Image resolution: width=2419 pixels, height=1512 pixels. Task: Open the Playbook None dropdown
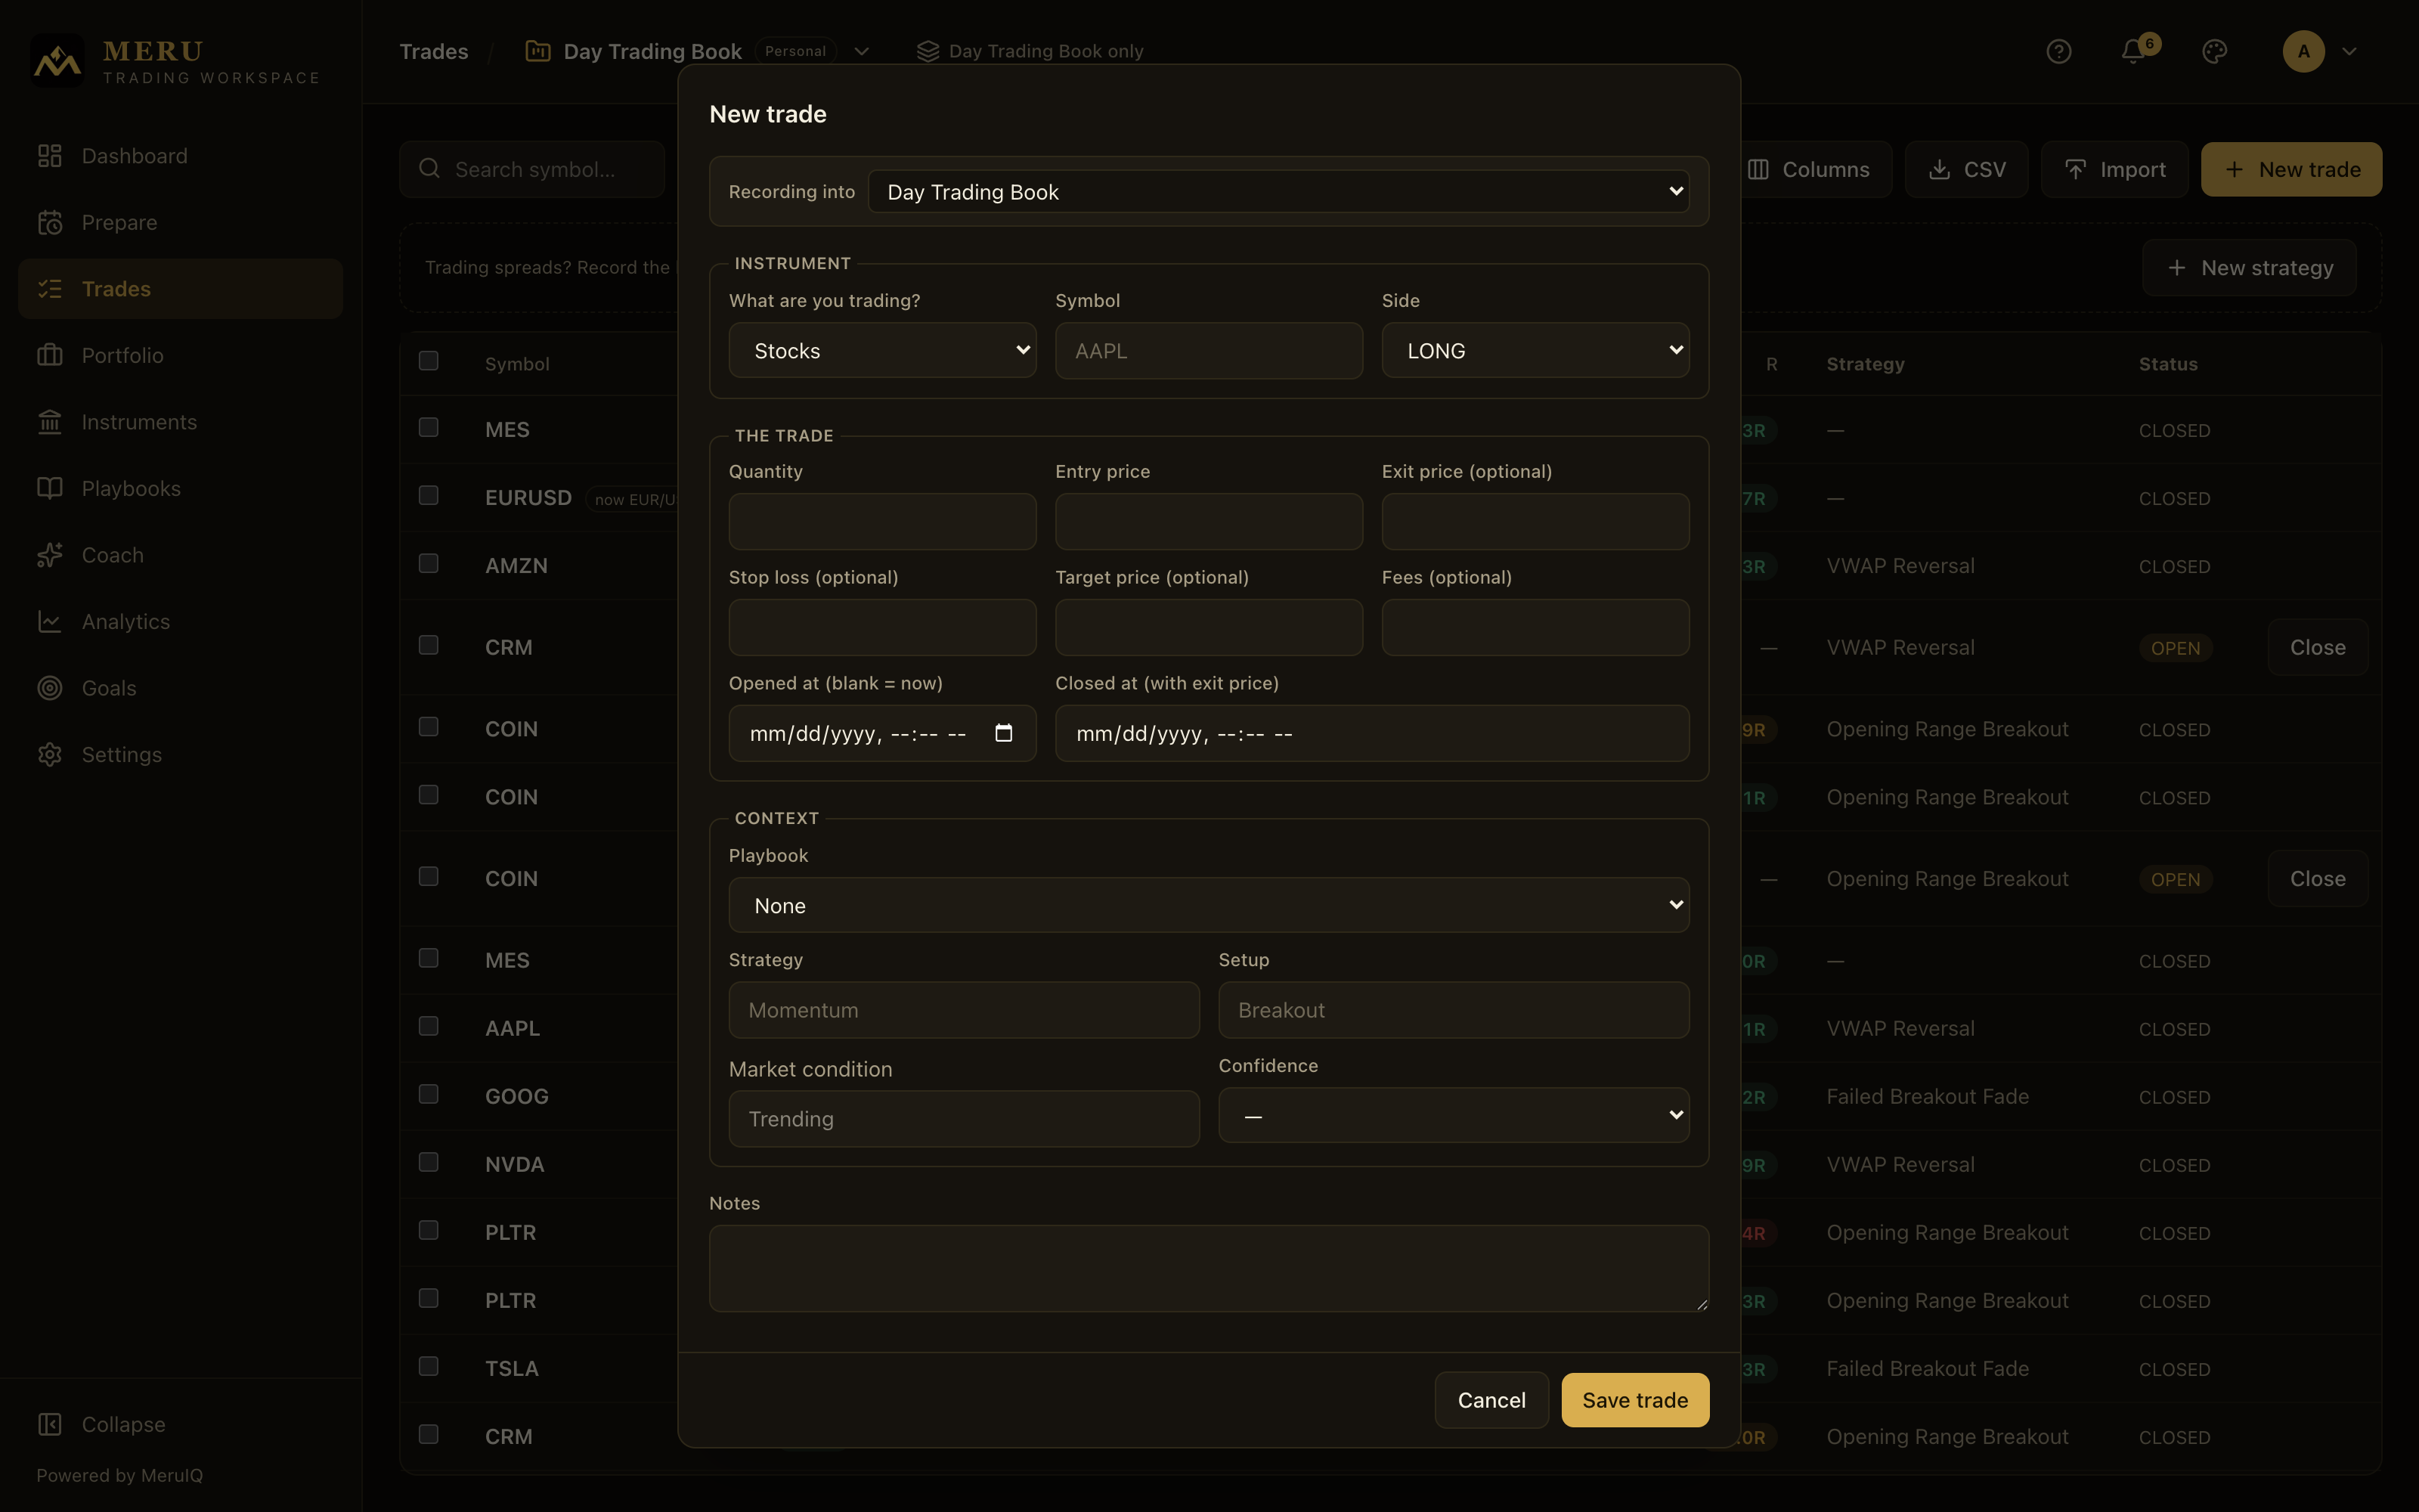pyautogui.click(x=1209, y=905)
